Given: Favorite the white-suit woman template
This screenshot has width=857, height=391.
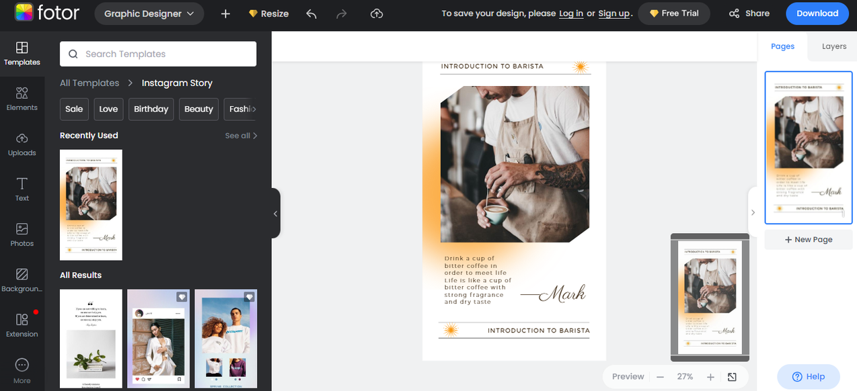Looking at the screenshot, I should [x=182, y=297].
